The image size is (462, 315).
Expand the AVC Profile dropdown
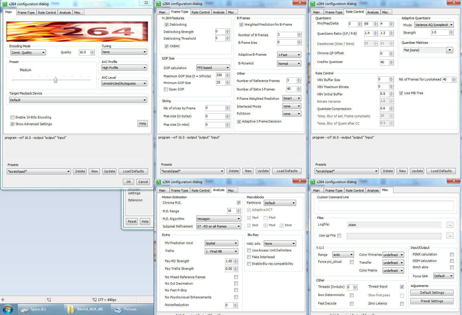[124, 68]
